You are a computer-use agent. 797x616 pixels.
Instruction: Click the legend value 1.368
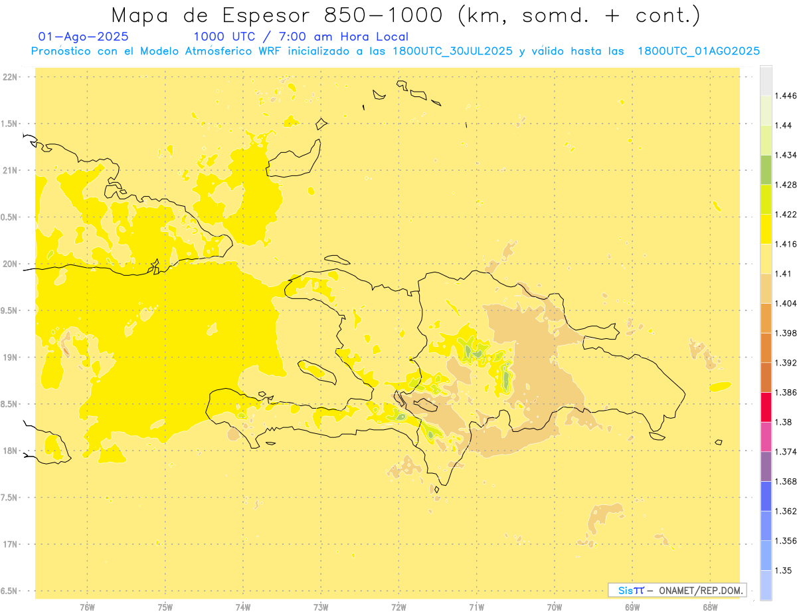tap(785, 482)
